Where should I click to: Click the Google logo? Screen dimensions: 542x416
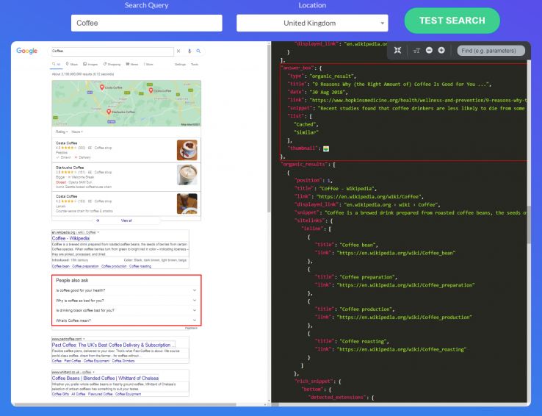26,51
